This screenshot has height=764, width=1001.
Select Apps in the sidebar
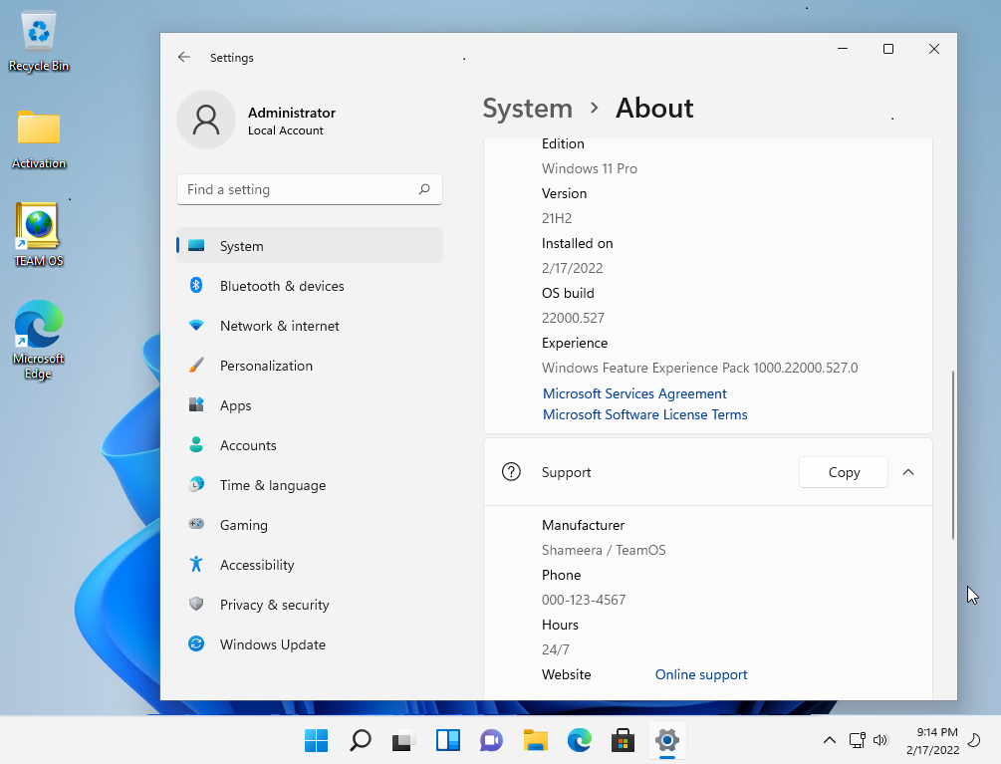tap(309, 405)
